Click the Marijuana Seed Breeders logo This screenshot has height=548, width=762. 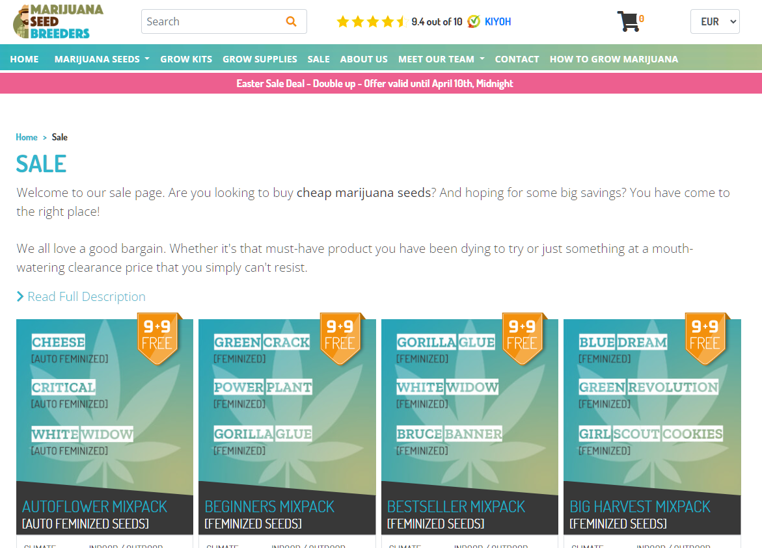58,21
